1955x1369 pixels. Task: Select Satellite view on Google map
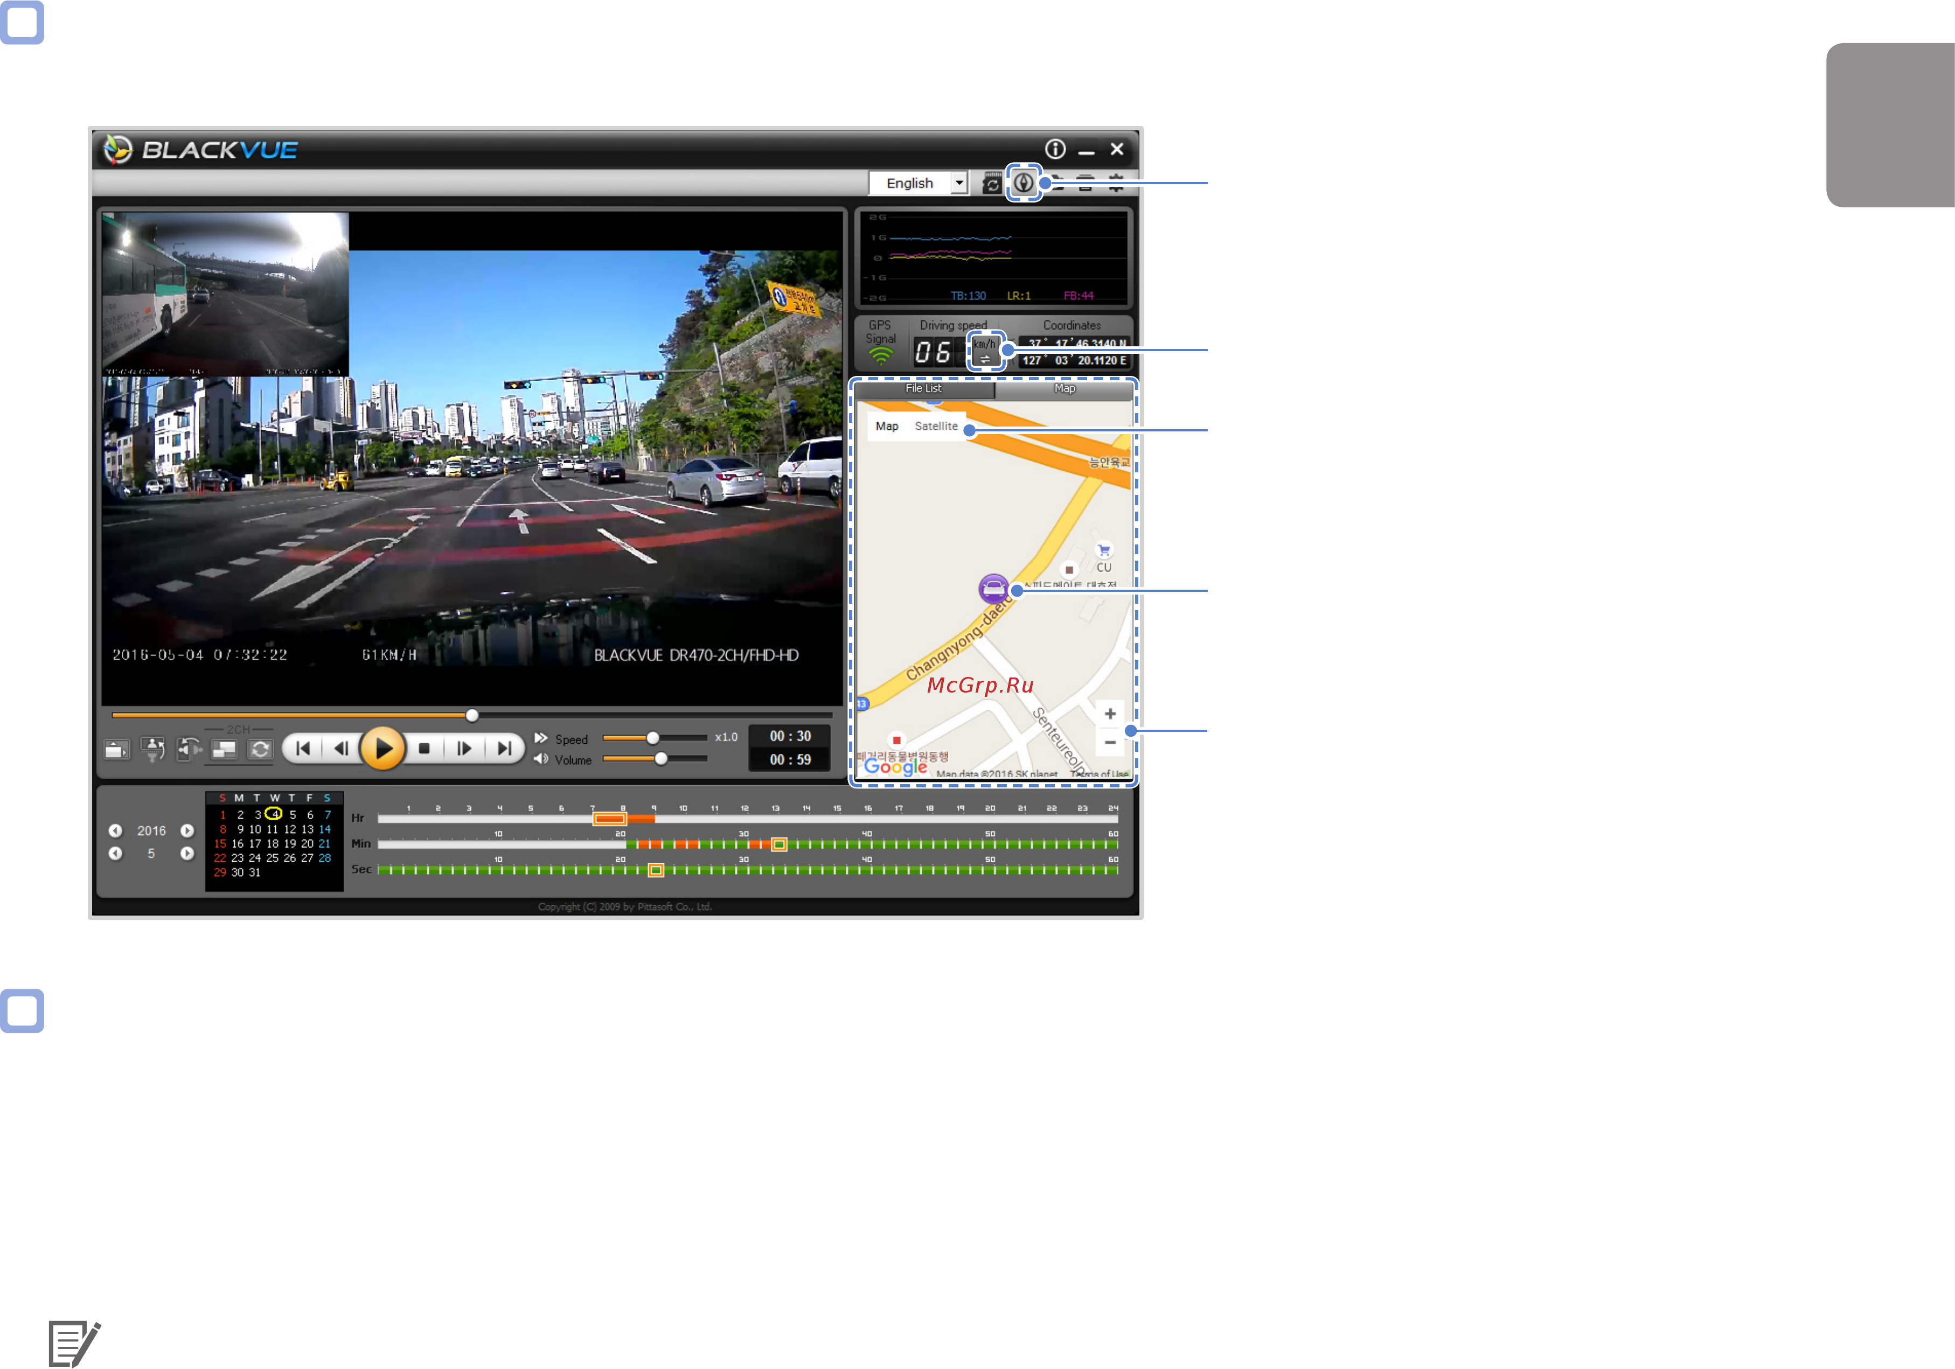(x=936, y=425)
